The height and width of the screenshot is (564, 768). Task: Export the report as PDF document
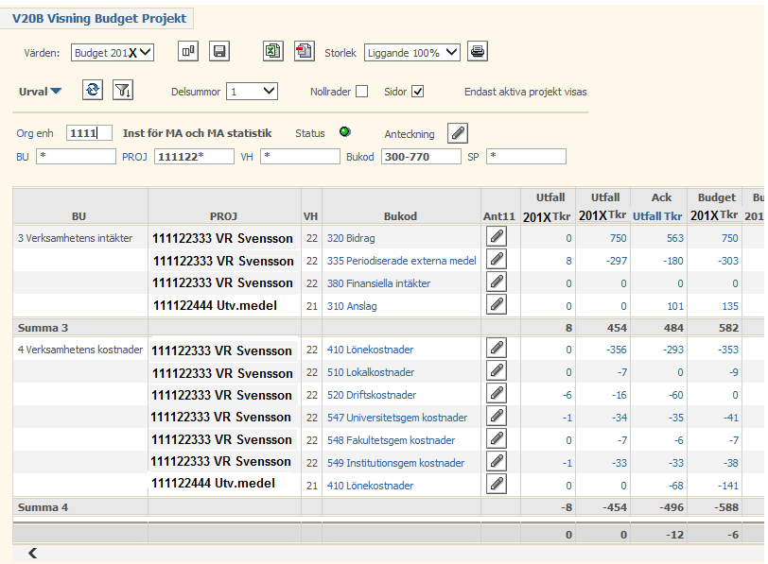(305, 51)
